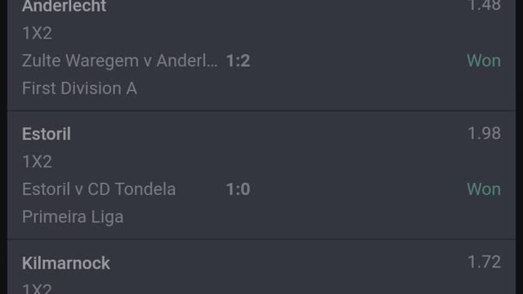Open the Estoril selection heading
The height and width of the screenshot is (294, 523).
47,134
